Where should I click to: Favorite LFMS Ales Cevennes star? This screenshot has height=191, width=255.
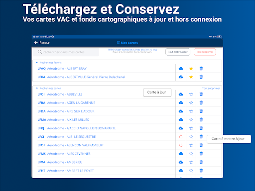pyautogui.click(x=191, y=154)
